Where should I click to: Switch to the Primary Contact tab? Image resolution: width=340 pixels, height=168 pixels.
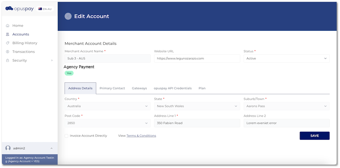(112, 88)
